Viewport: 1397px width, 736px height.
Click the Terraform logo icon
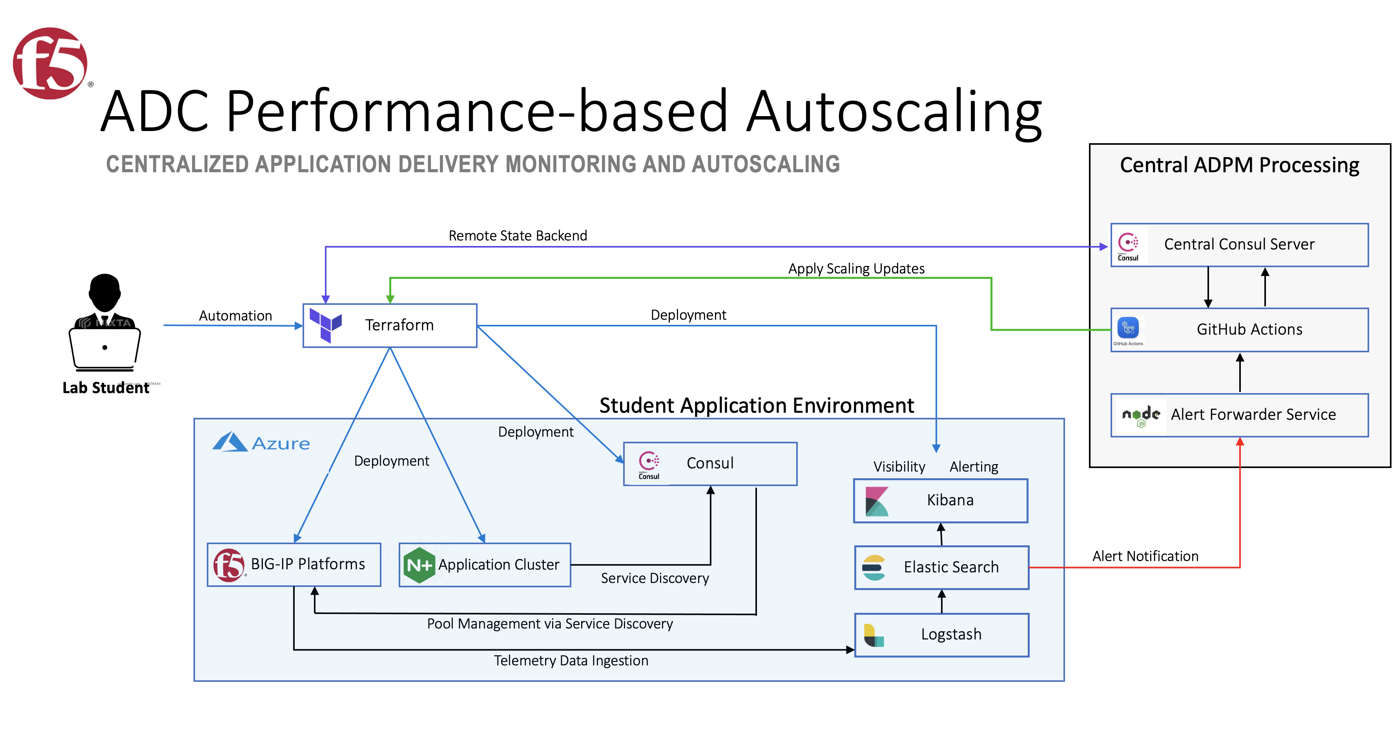click(x=325, y=325)
